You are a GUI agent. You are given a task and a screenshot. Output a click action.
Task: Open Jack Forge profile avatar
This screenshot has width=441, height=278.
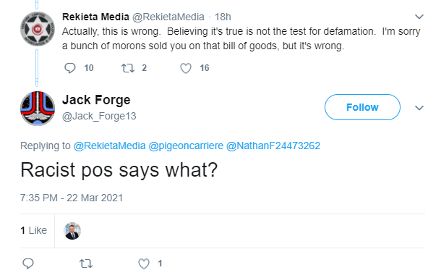[x=38, y=109]
